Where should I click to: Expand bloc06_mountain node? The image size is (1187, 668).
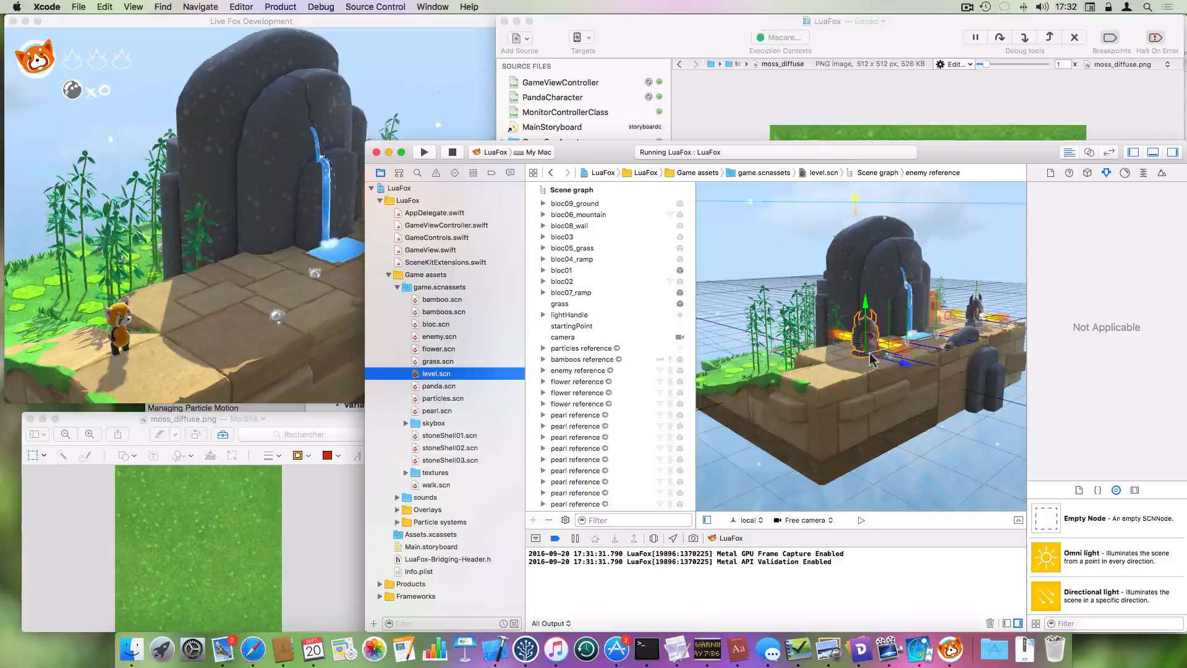coord(543,215)
